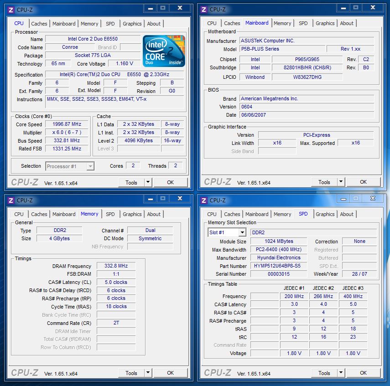Expand the Tools dropdown arrow in the CPU window
This screenshot has height=386, width=390.
pyautogui.click(x=148, y=182)
